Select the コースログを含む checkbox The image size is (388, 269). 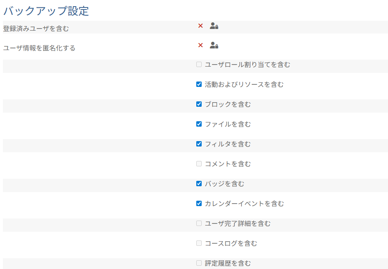tap(199, 243)
